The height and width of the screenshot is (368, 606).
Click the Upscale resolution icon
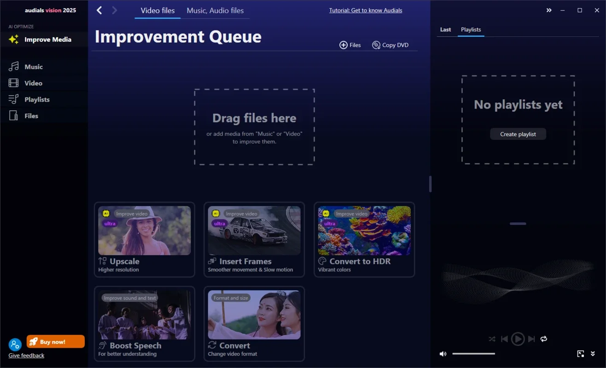103,261
